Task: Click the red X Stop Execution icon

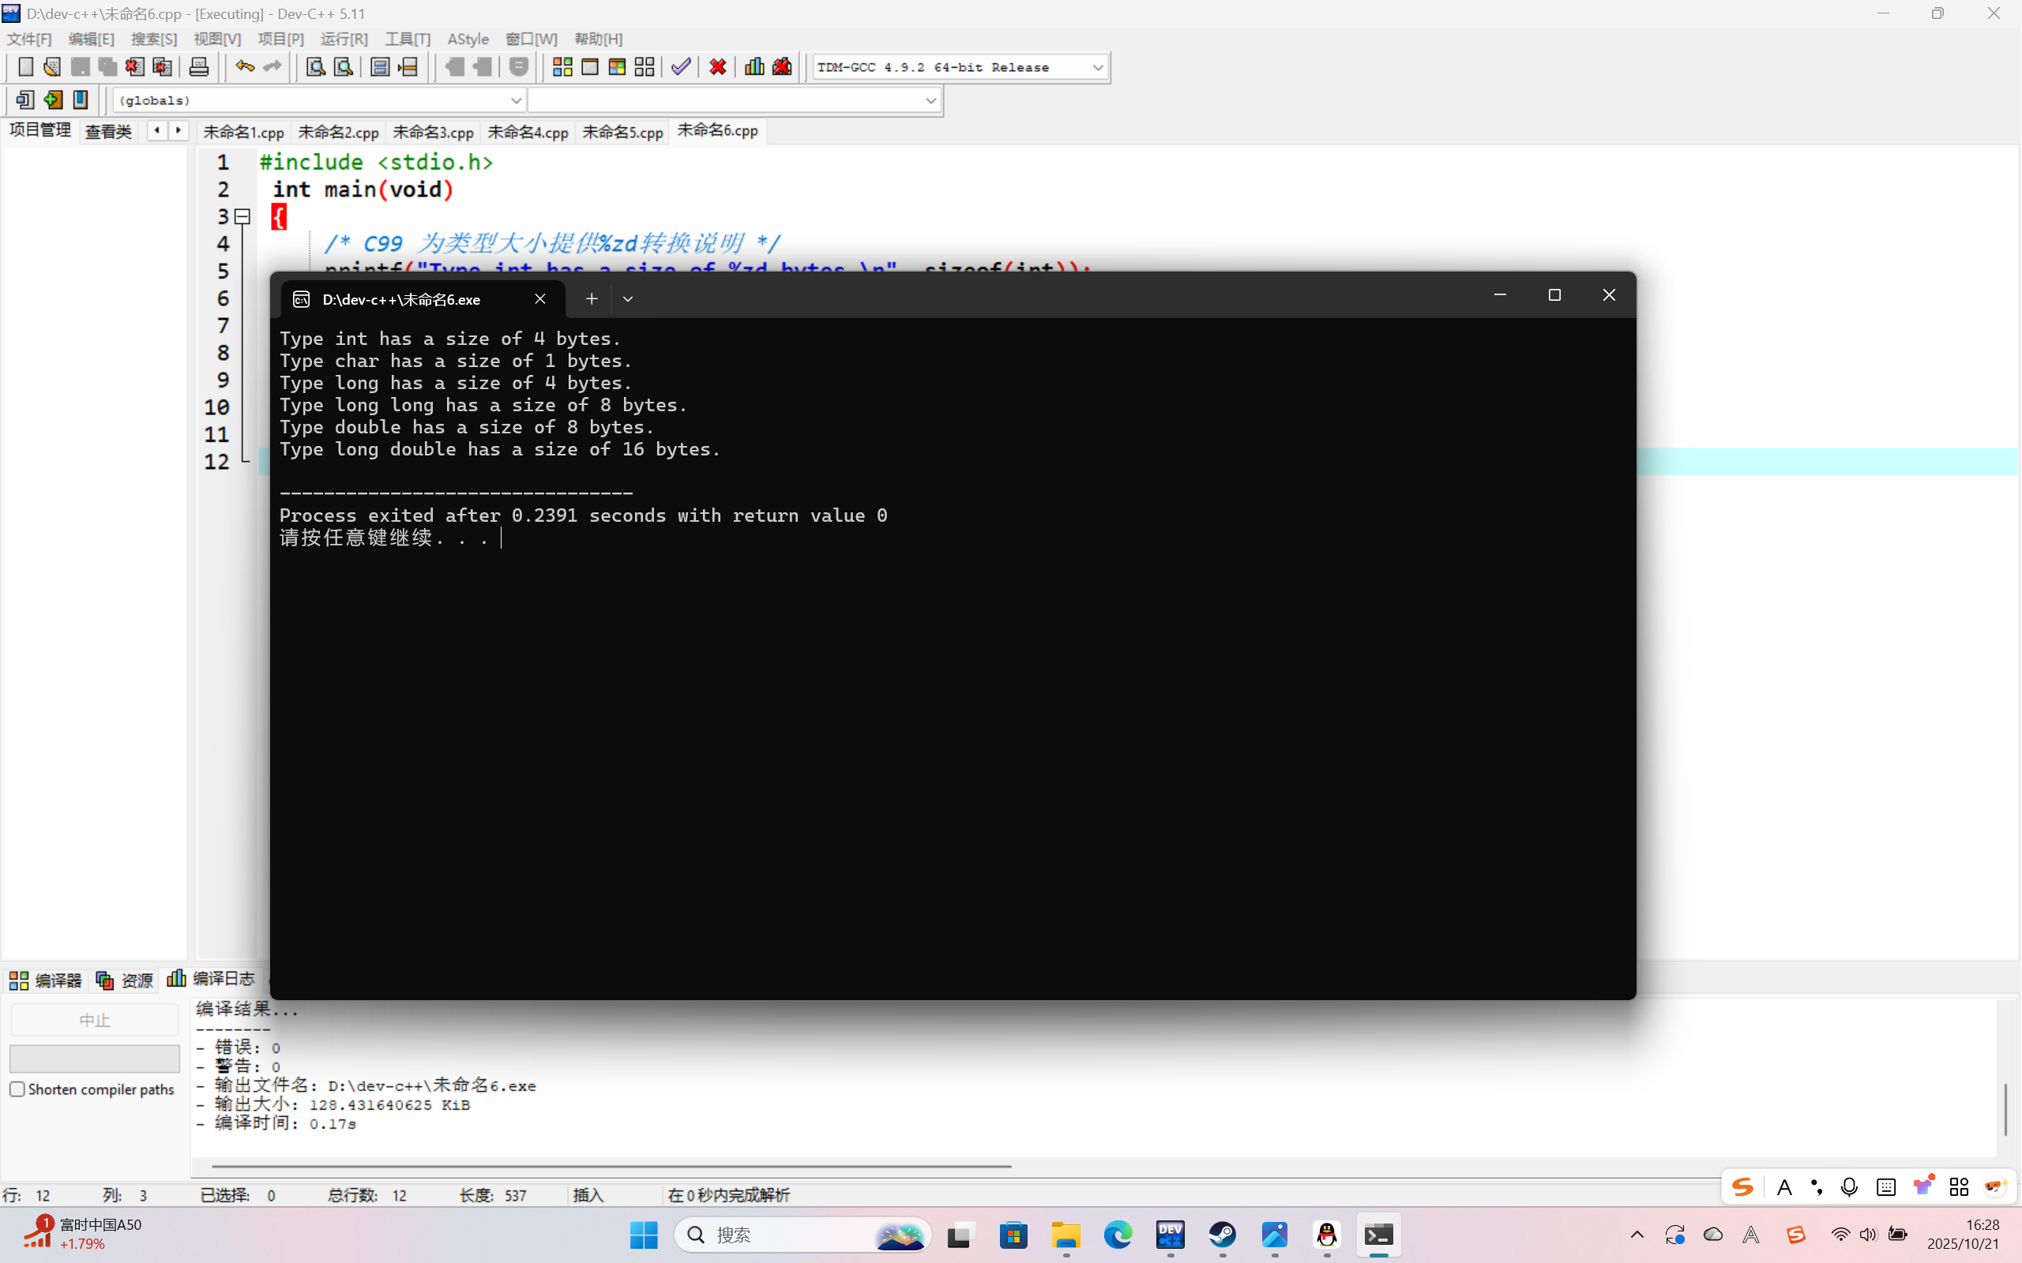Action: [717, 67]
